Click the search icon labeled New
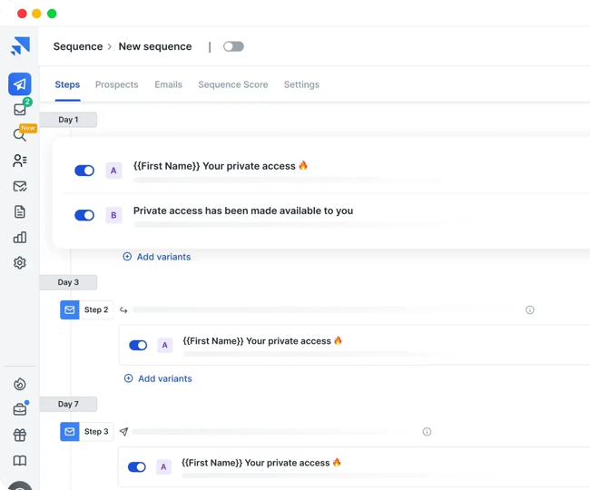The width and height of the screenshot is (590, 490). [20, 135]
